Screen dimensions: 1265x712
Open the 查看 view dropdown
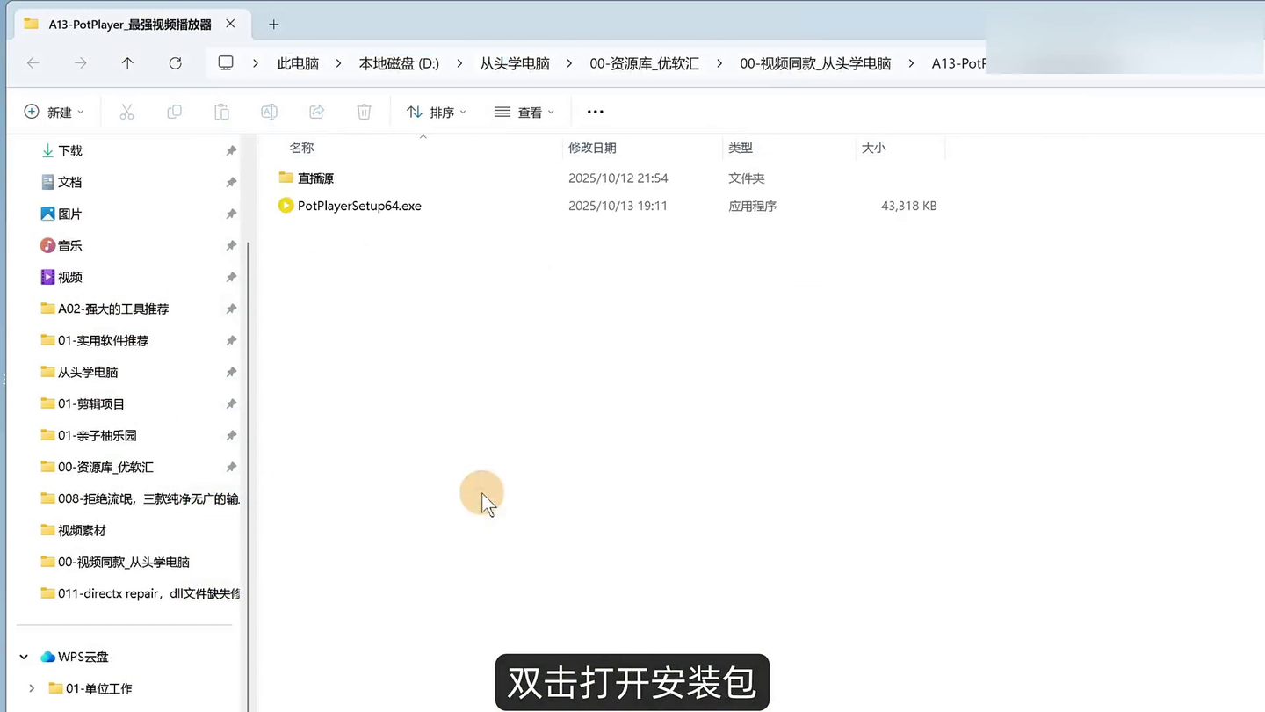(x=524, y=112)
